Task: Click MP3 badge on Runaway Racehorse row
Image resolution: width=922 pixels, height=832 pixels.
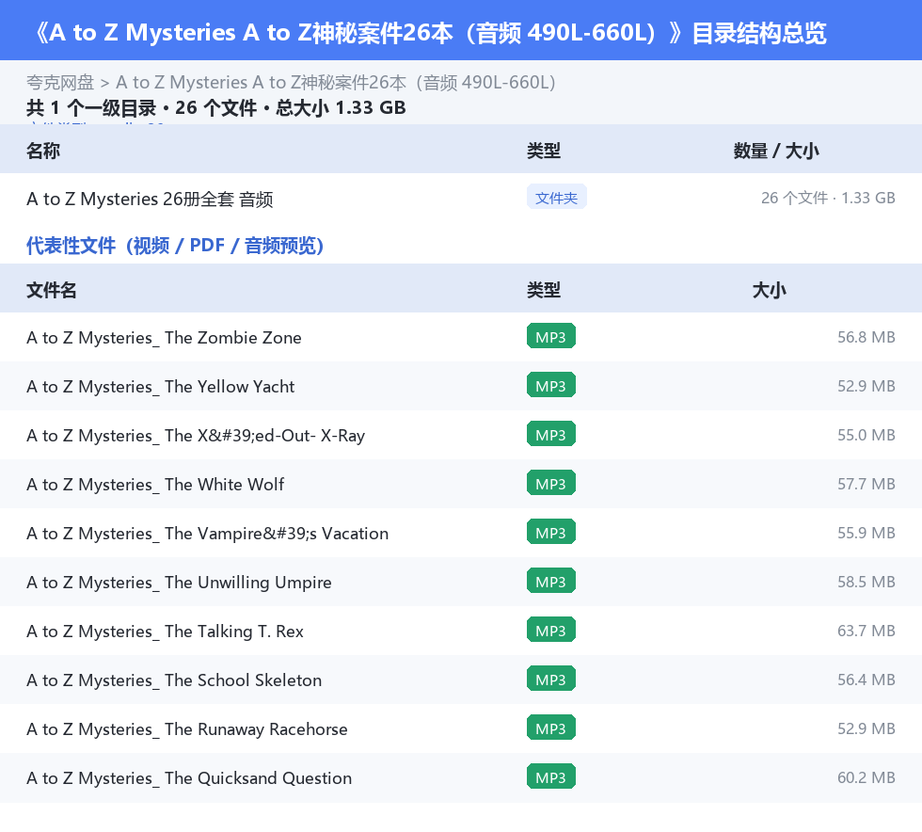Action: point(551,727)
